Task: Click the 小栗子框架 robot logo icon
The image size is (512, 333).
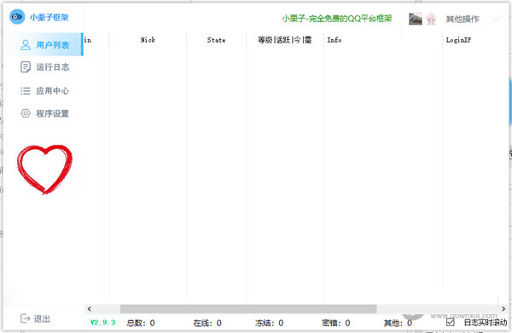Action: 17,17
